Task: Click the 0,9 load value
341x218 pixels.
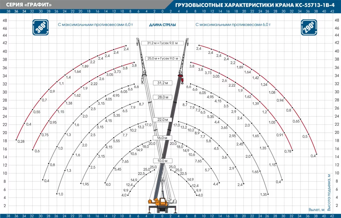Action: (52, 91)
